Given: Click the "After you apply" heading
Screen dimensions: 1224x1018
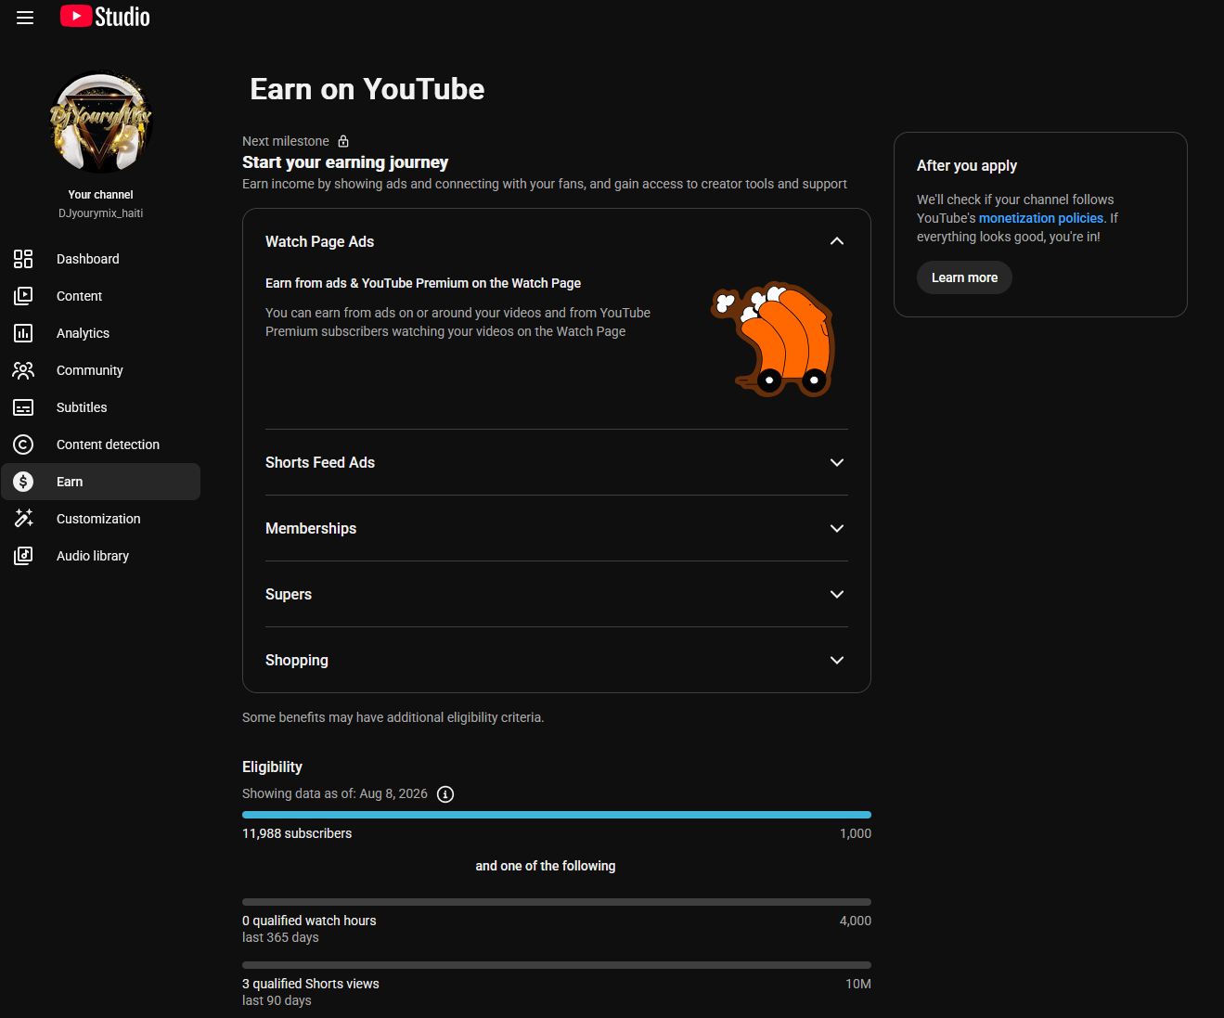Looking at the screenshot, I should pyautogui.click(x=967, y=165).
